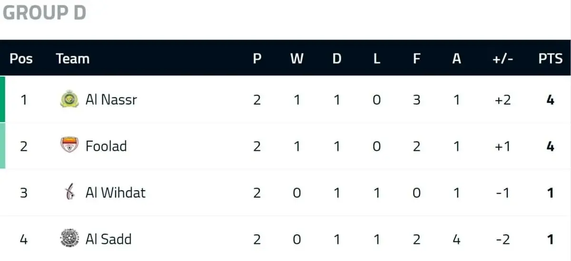Click Al Sadd's -2 goal difference
Viewport: 571px width, 261px height.
[x=502, y=238]
